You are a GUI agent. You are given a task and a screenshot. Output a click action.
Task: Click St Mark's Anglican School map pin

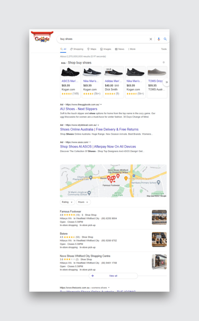click(89, 193)
